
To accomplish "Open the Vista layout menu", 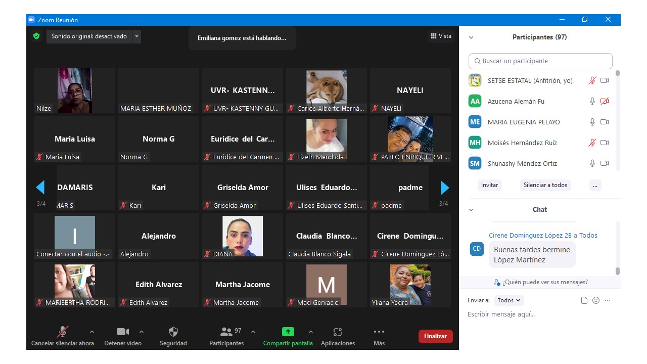I will point(441,36).
